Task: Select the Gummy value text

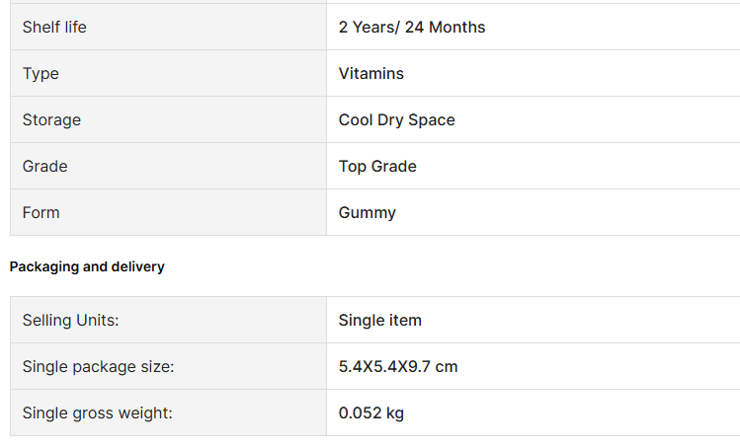Action: pos(367,213)
